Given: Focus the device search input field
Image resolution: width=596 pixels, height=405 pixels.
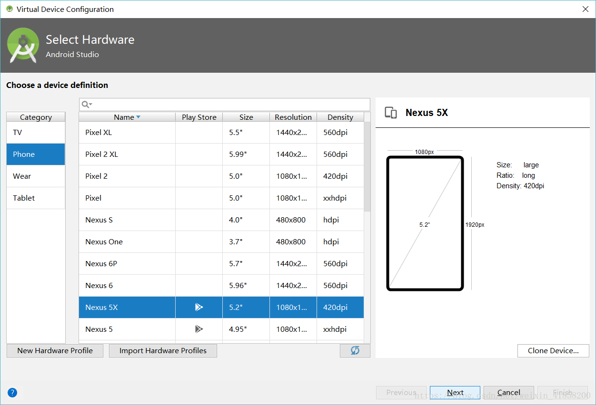Looking at the screenshot, I should tap(225, 104).
